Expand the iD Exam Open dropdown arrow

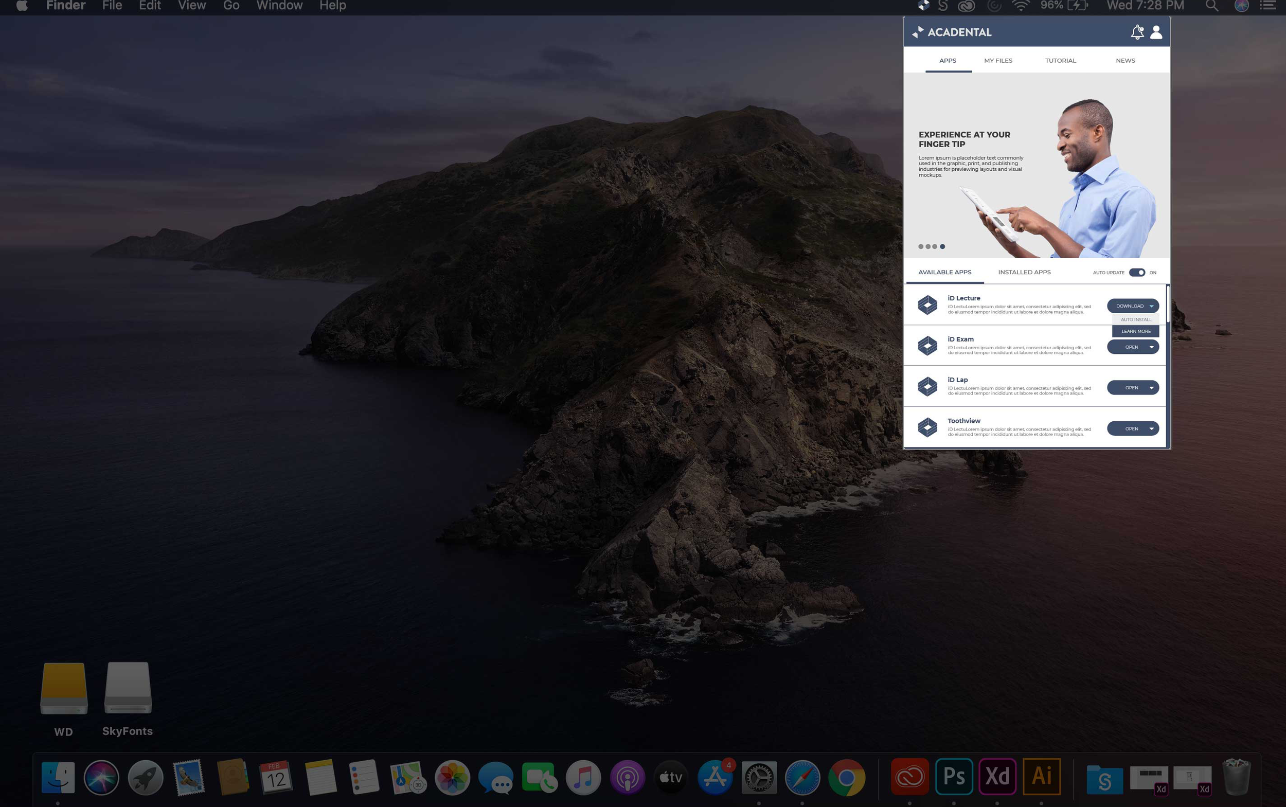[1151, 347]
